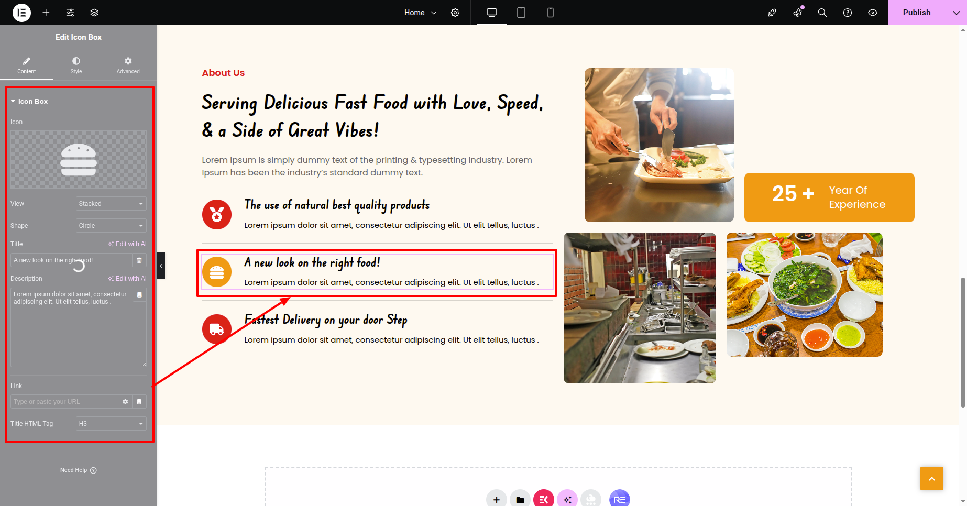The width and height of the screenshot is (967, 506).
Task: Switch to Tablet responsive view
Action: point(521,13)
